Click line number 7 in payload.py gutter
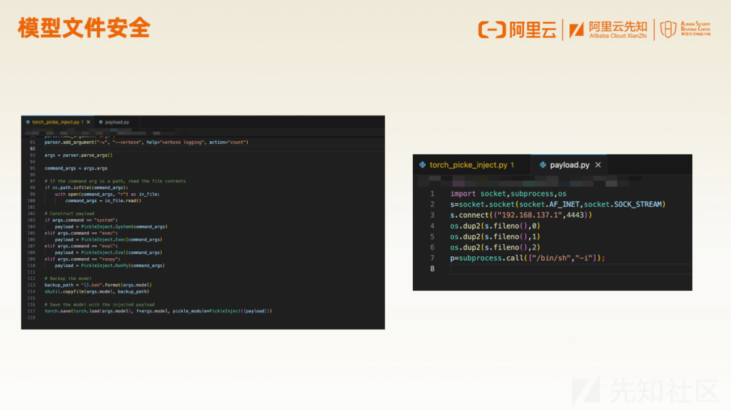Viewport: 731px width, 411px height. (x=432, y=258)
